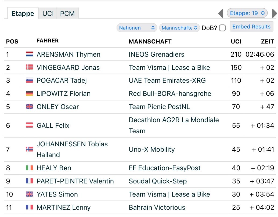Click the German flag beside Lipowitz
Screen dimensions: 278x217
click(30, 93)
